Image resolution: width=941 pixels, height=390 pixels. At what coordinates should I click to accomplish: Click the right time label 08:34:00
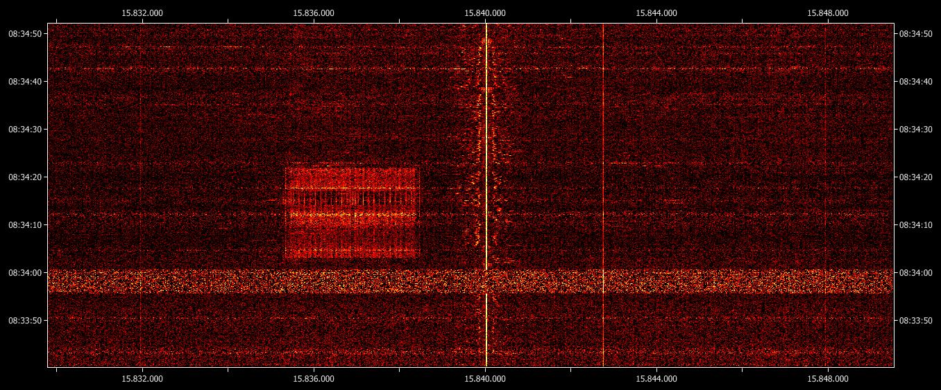tap(916, 273)
